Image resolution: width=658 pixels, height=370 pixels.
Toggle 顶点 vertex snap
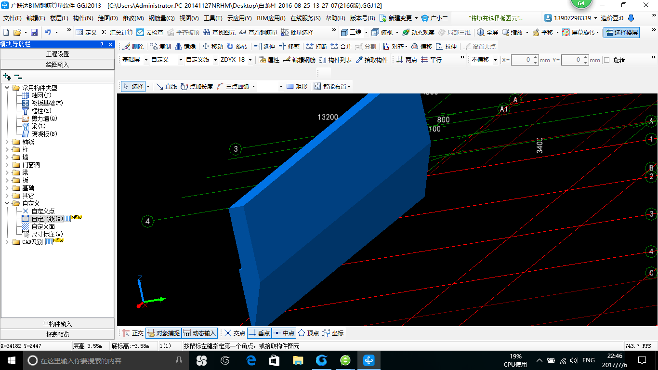click(x=309, y=333)
